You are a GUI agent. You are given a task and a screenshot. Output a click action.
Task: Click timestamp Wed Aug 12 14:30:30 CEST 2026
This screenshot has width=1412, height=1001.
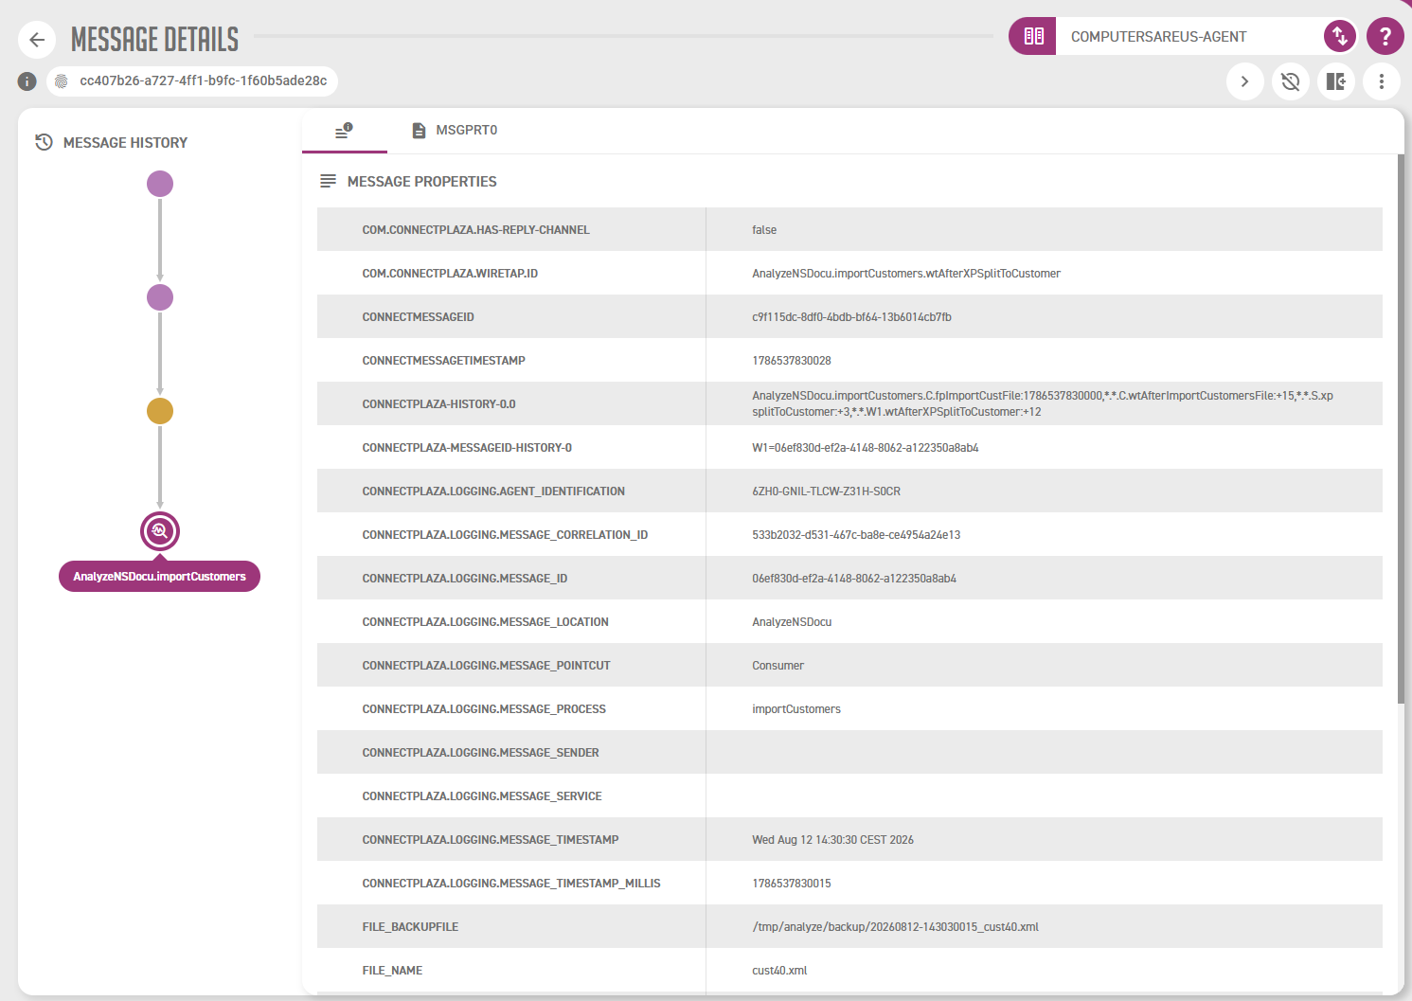point(832,840)
